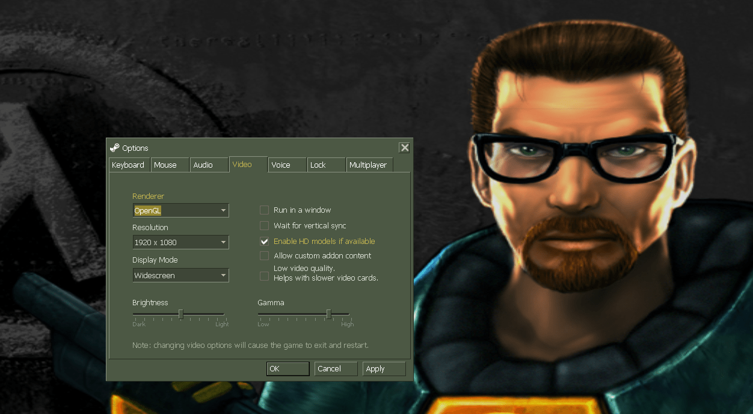Dismiss changes with the Cancel button
This screenshot has height=414, width=753.
[336, 369]
